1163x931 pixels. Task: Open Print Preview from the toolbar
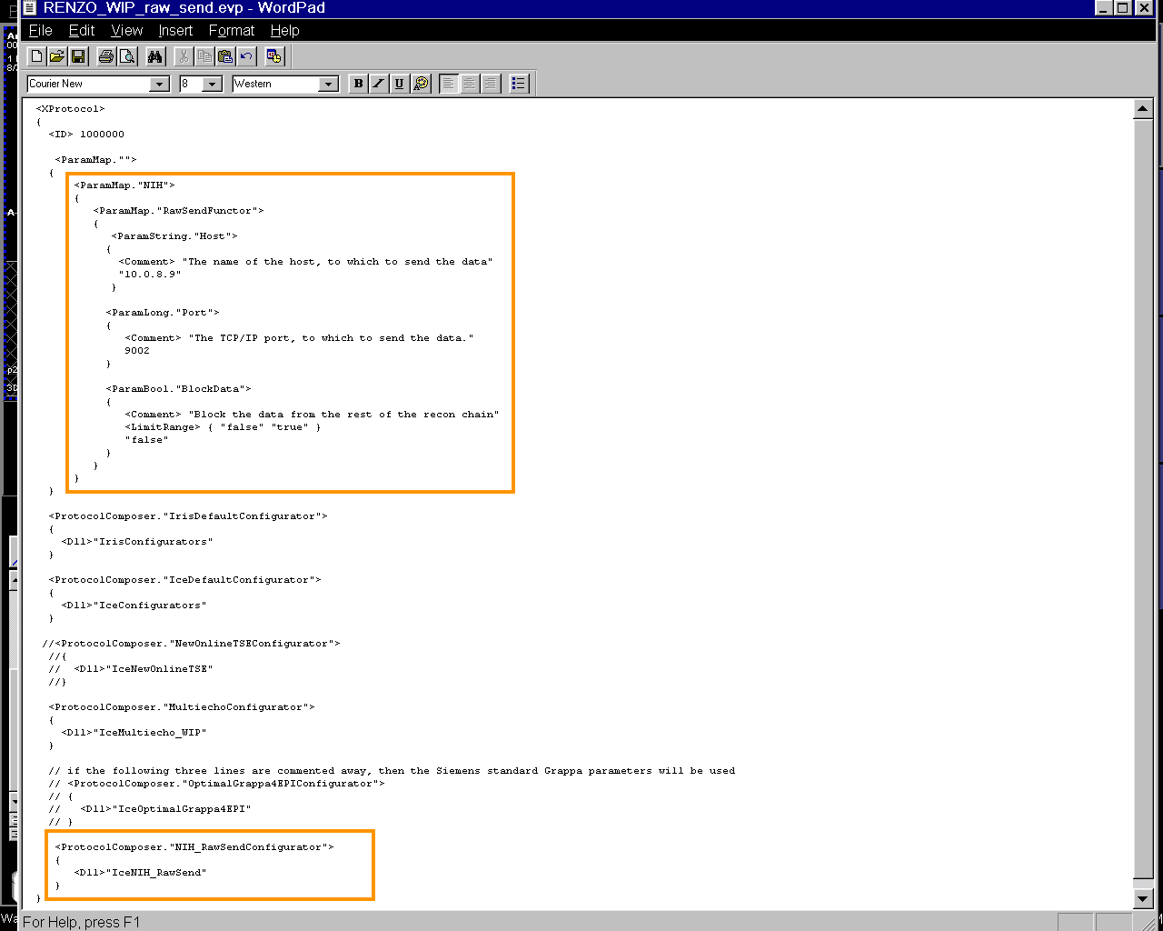point(127,56)
